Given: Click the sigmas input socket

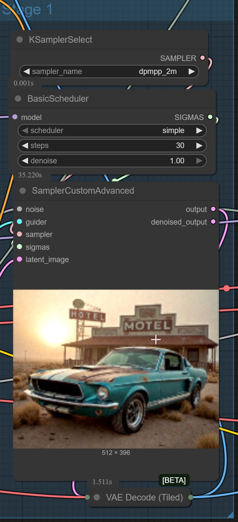Looking at the screenshot, I should coord(19,247).
